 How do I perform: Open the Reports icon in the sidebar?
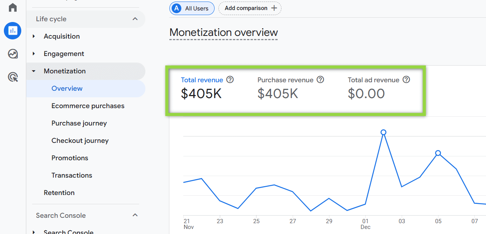click(x=12, y=31)
